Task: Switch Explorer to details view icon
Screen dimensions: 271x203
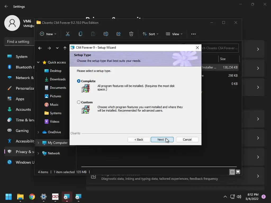Action: coord(232,172)
